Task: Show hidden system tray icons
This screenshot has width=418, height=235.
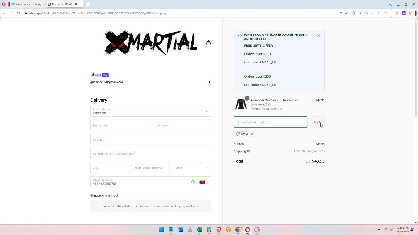Action: pyautogui.click(x=379, y=230)
